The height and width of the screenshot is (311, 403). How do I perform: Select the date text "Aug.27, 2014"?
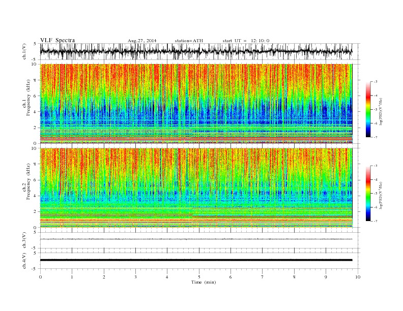(x=142, y=41)
